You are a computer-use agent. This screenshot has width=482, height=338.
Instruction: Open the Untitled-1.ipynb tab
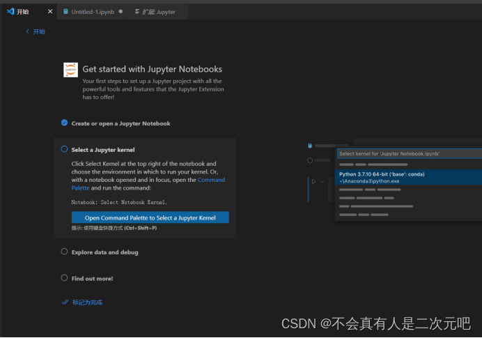pos(93,12)
